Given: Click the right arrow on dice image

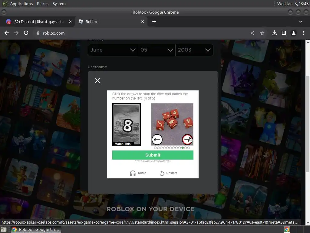Looking at the screenshot, I should click(x=187, y=140).
